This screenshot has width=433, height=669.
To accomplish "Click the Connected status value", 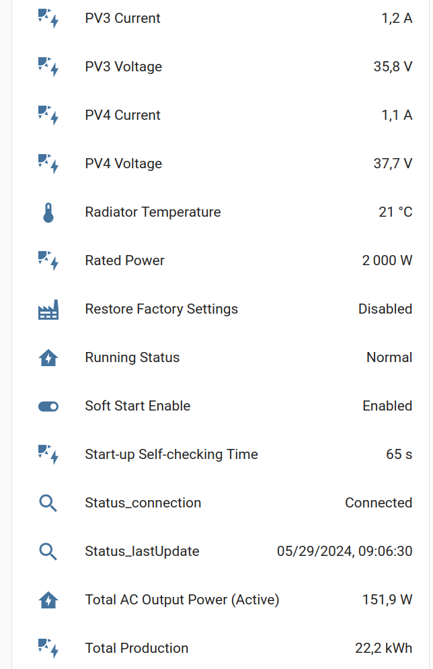I will (379, 503).
